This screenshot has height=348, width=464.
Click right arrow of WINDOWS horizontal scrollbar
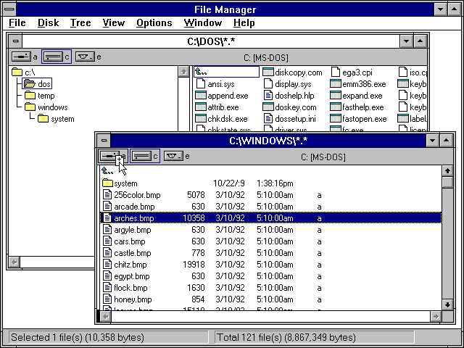click(x=435, y=317)
